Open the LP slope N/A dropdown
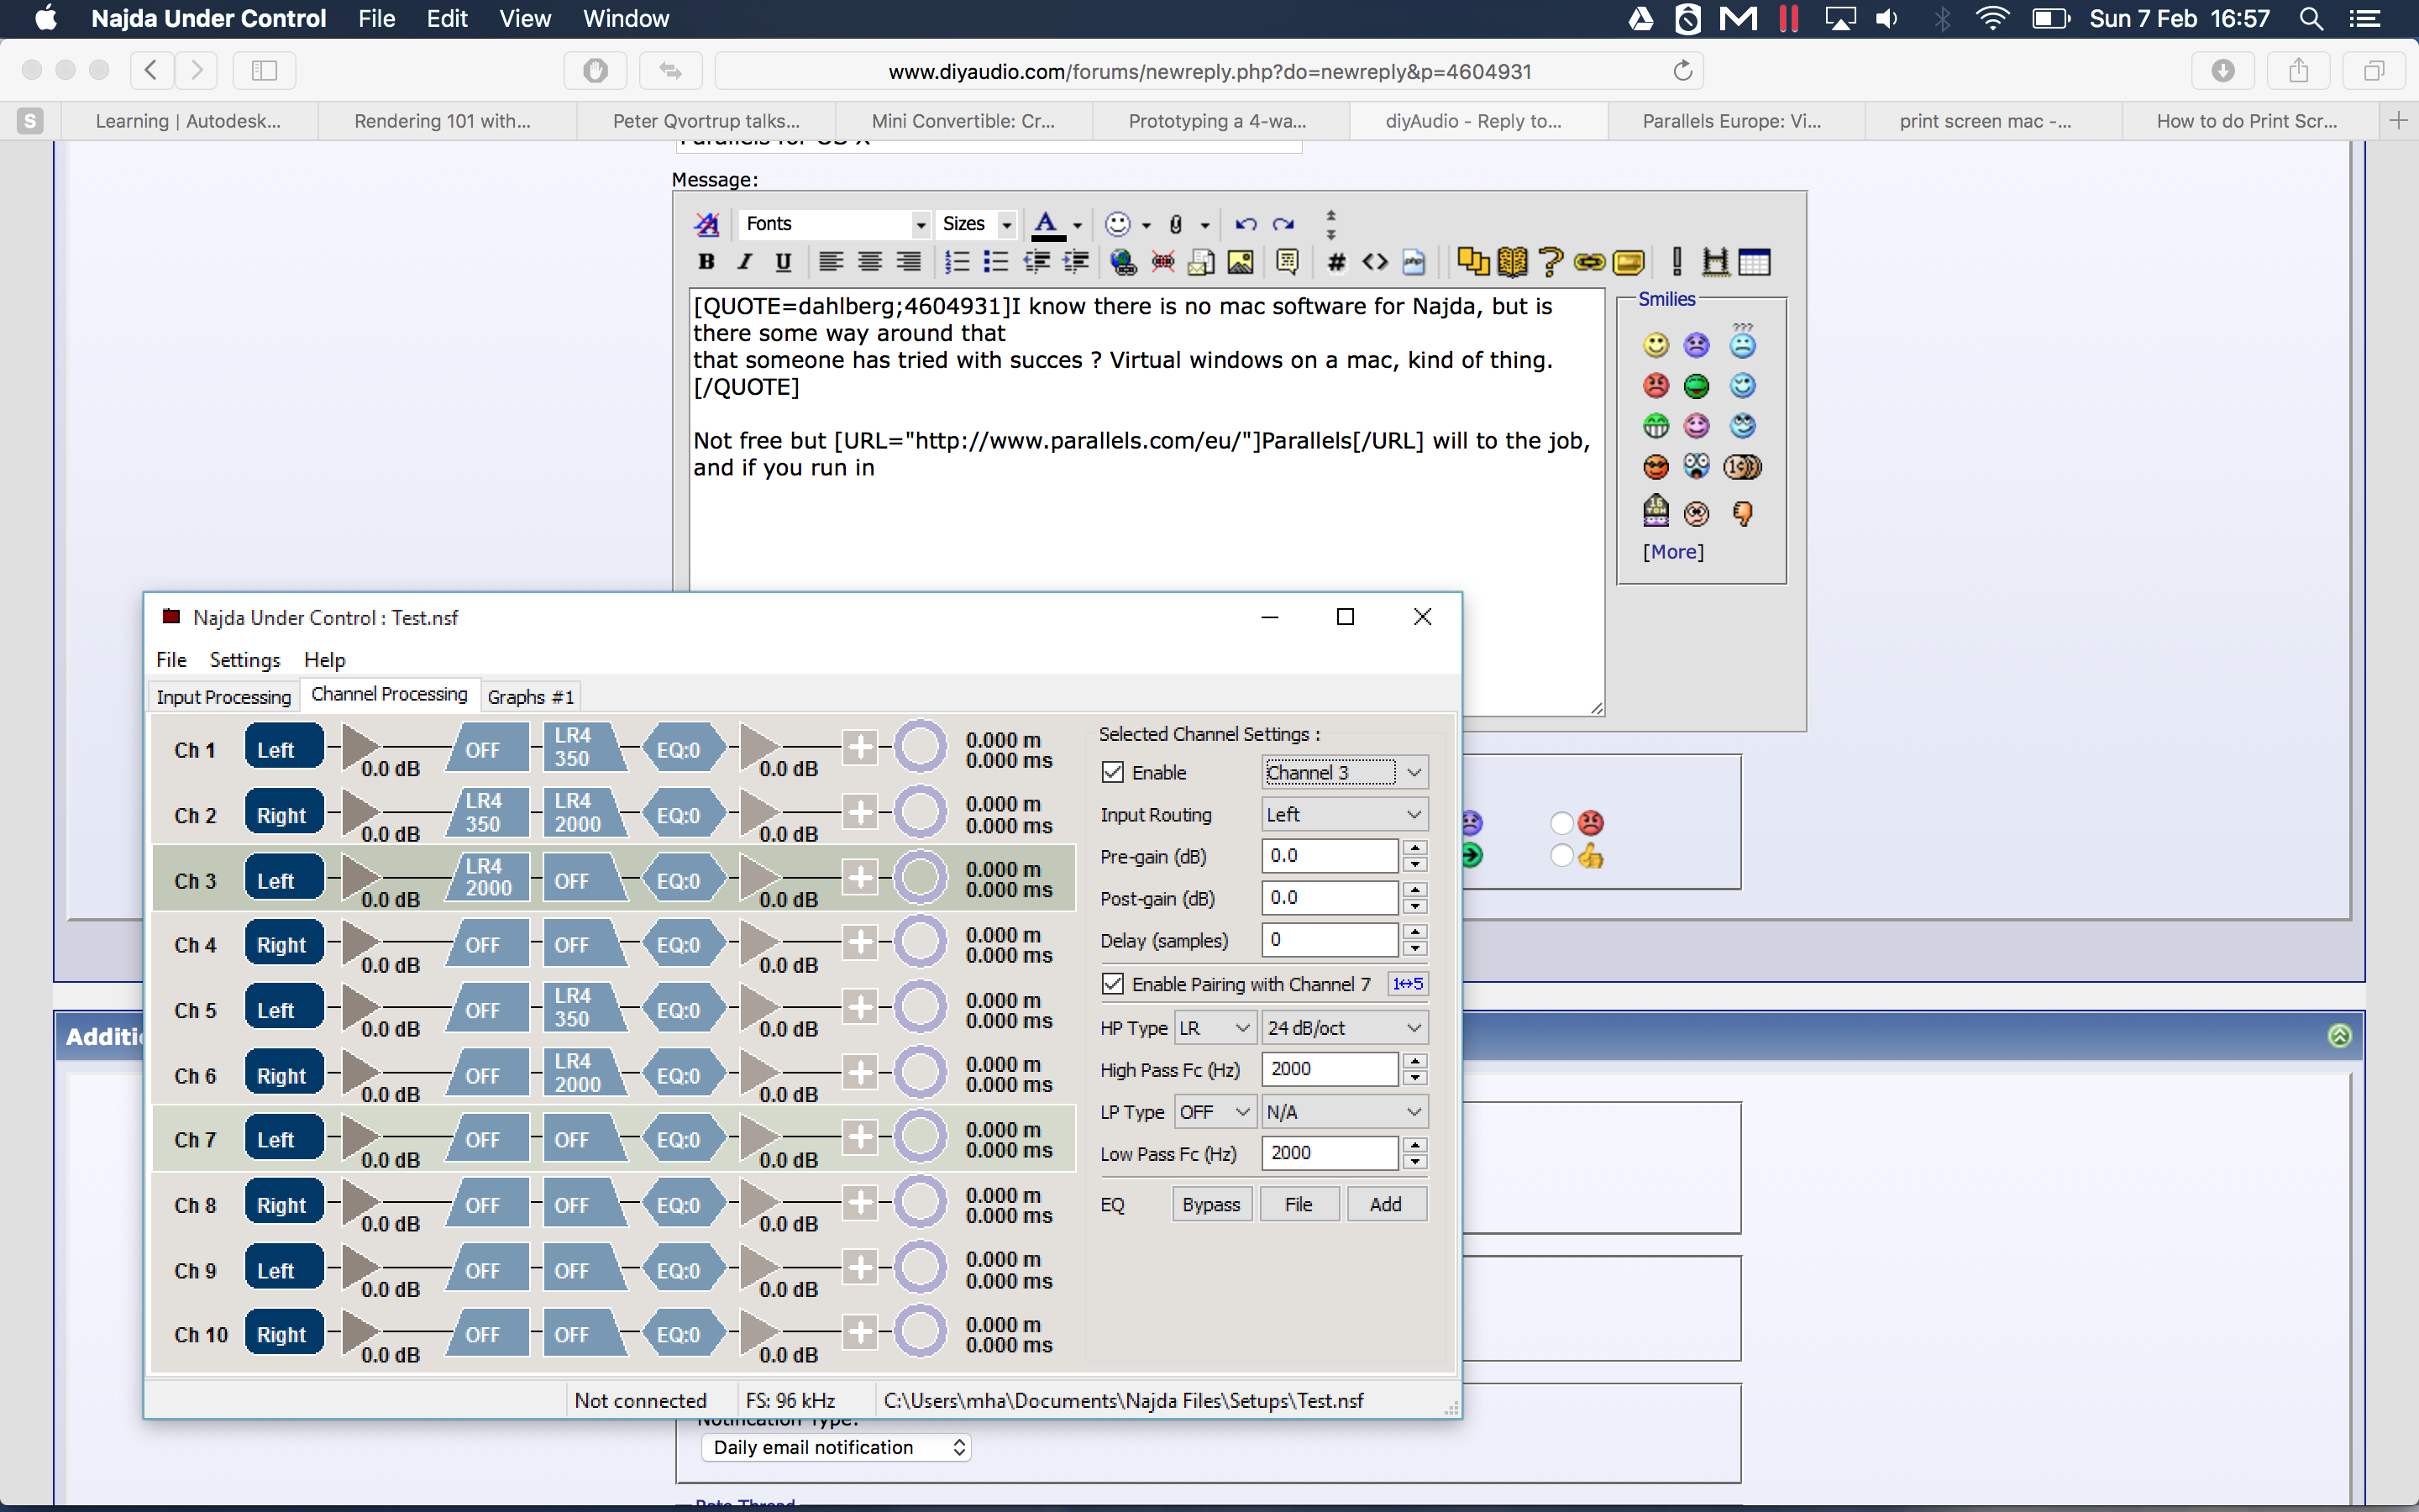 (x=1345, y=1112)
